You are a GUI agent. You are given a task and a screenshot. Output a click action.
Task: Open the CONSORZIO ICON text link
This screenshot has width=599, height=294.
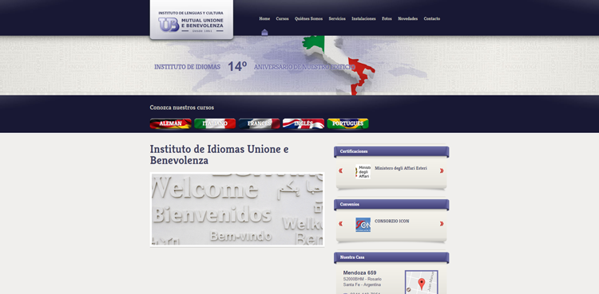pos(391,221)
